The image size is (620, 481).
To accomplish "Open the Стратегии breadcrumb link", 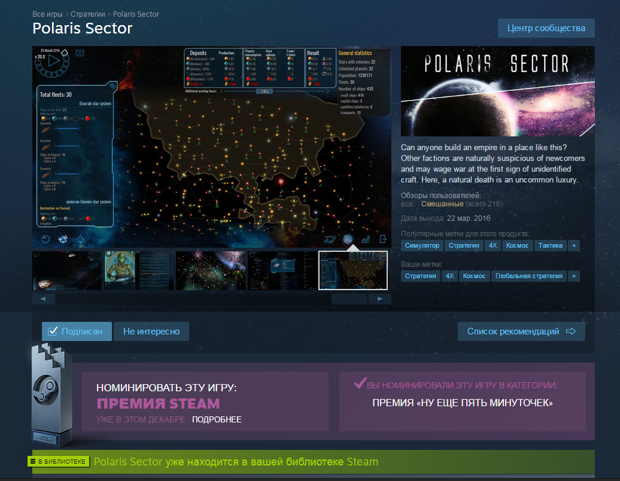I will (x=88, y=14).
